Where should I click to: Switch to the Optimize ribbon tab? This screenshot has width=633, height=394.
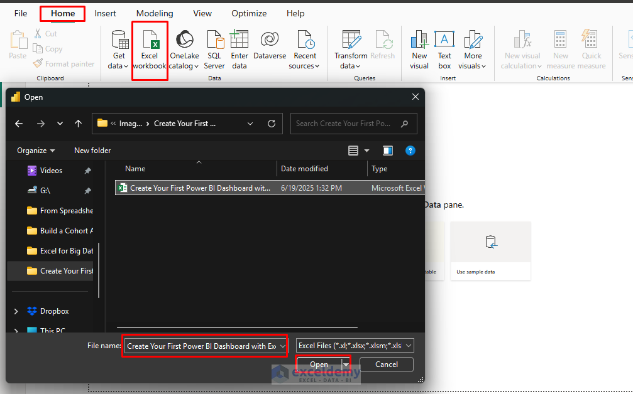(x=249, y=13)
